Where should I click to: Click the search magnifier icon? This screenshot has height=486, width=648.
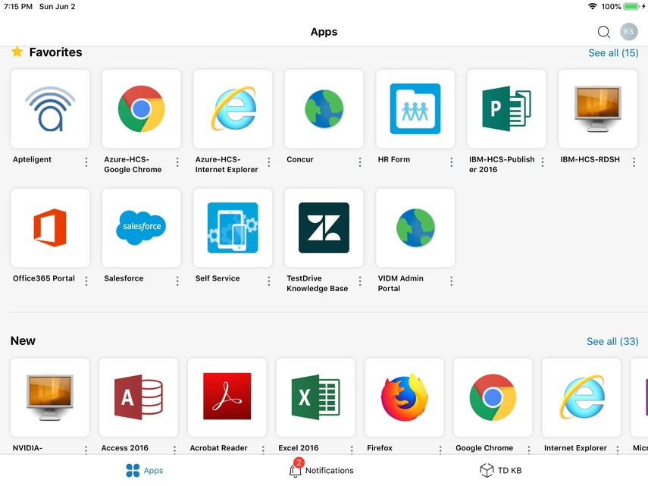(x=603, y=32)
